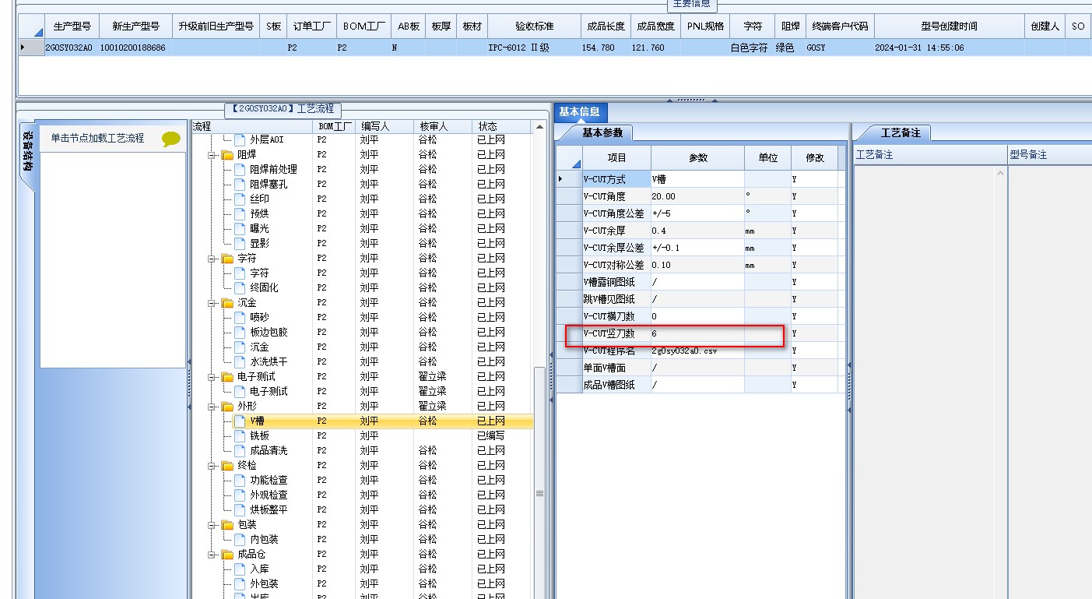
Task: Click the V-CUT余厚 parameter value 0.4
Action: 697,231
